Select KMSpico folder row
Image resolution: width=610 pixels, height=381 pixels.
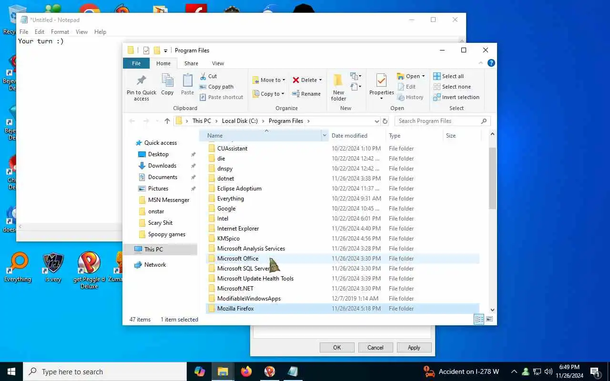click(343, 239)
